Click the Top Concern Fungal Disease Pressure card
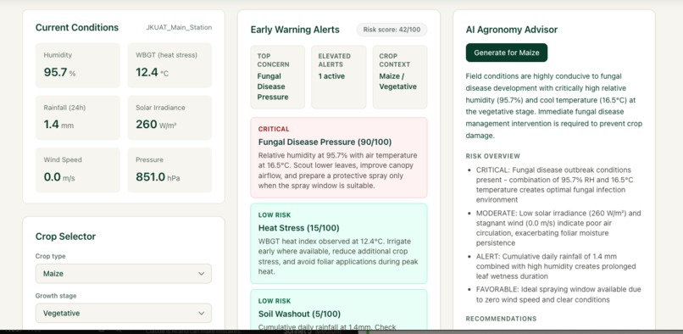Image resolution: width=683 pixels, height=334 pixels. (277, 77)
